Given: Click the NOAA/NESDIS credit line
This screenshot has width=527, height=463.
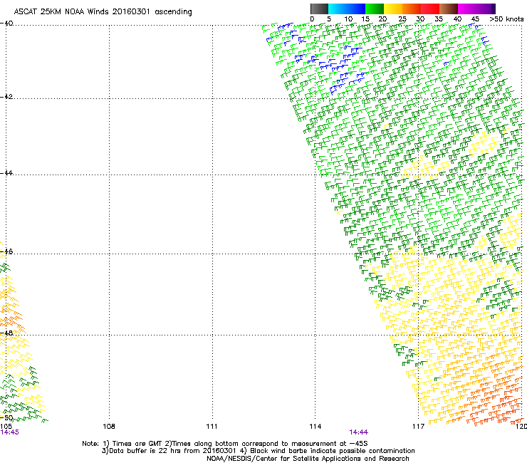Looking at the screenshot, I should 308,459.
